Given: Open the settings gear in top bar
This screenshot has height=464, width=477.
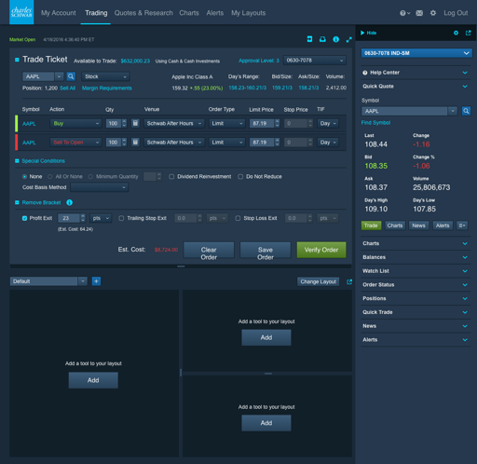Looking at the screenshot, I should 433,13.
